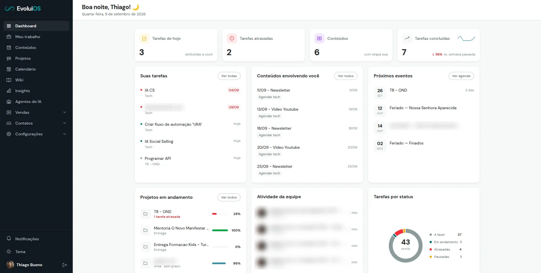Click the Contatos people icon

(9, 123)
